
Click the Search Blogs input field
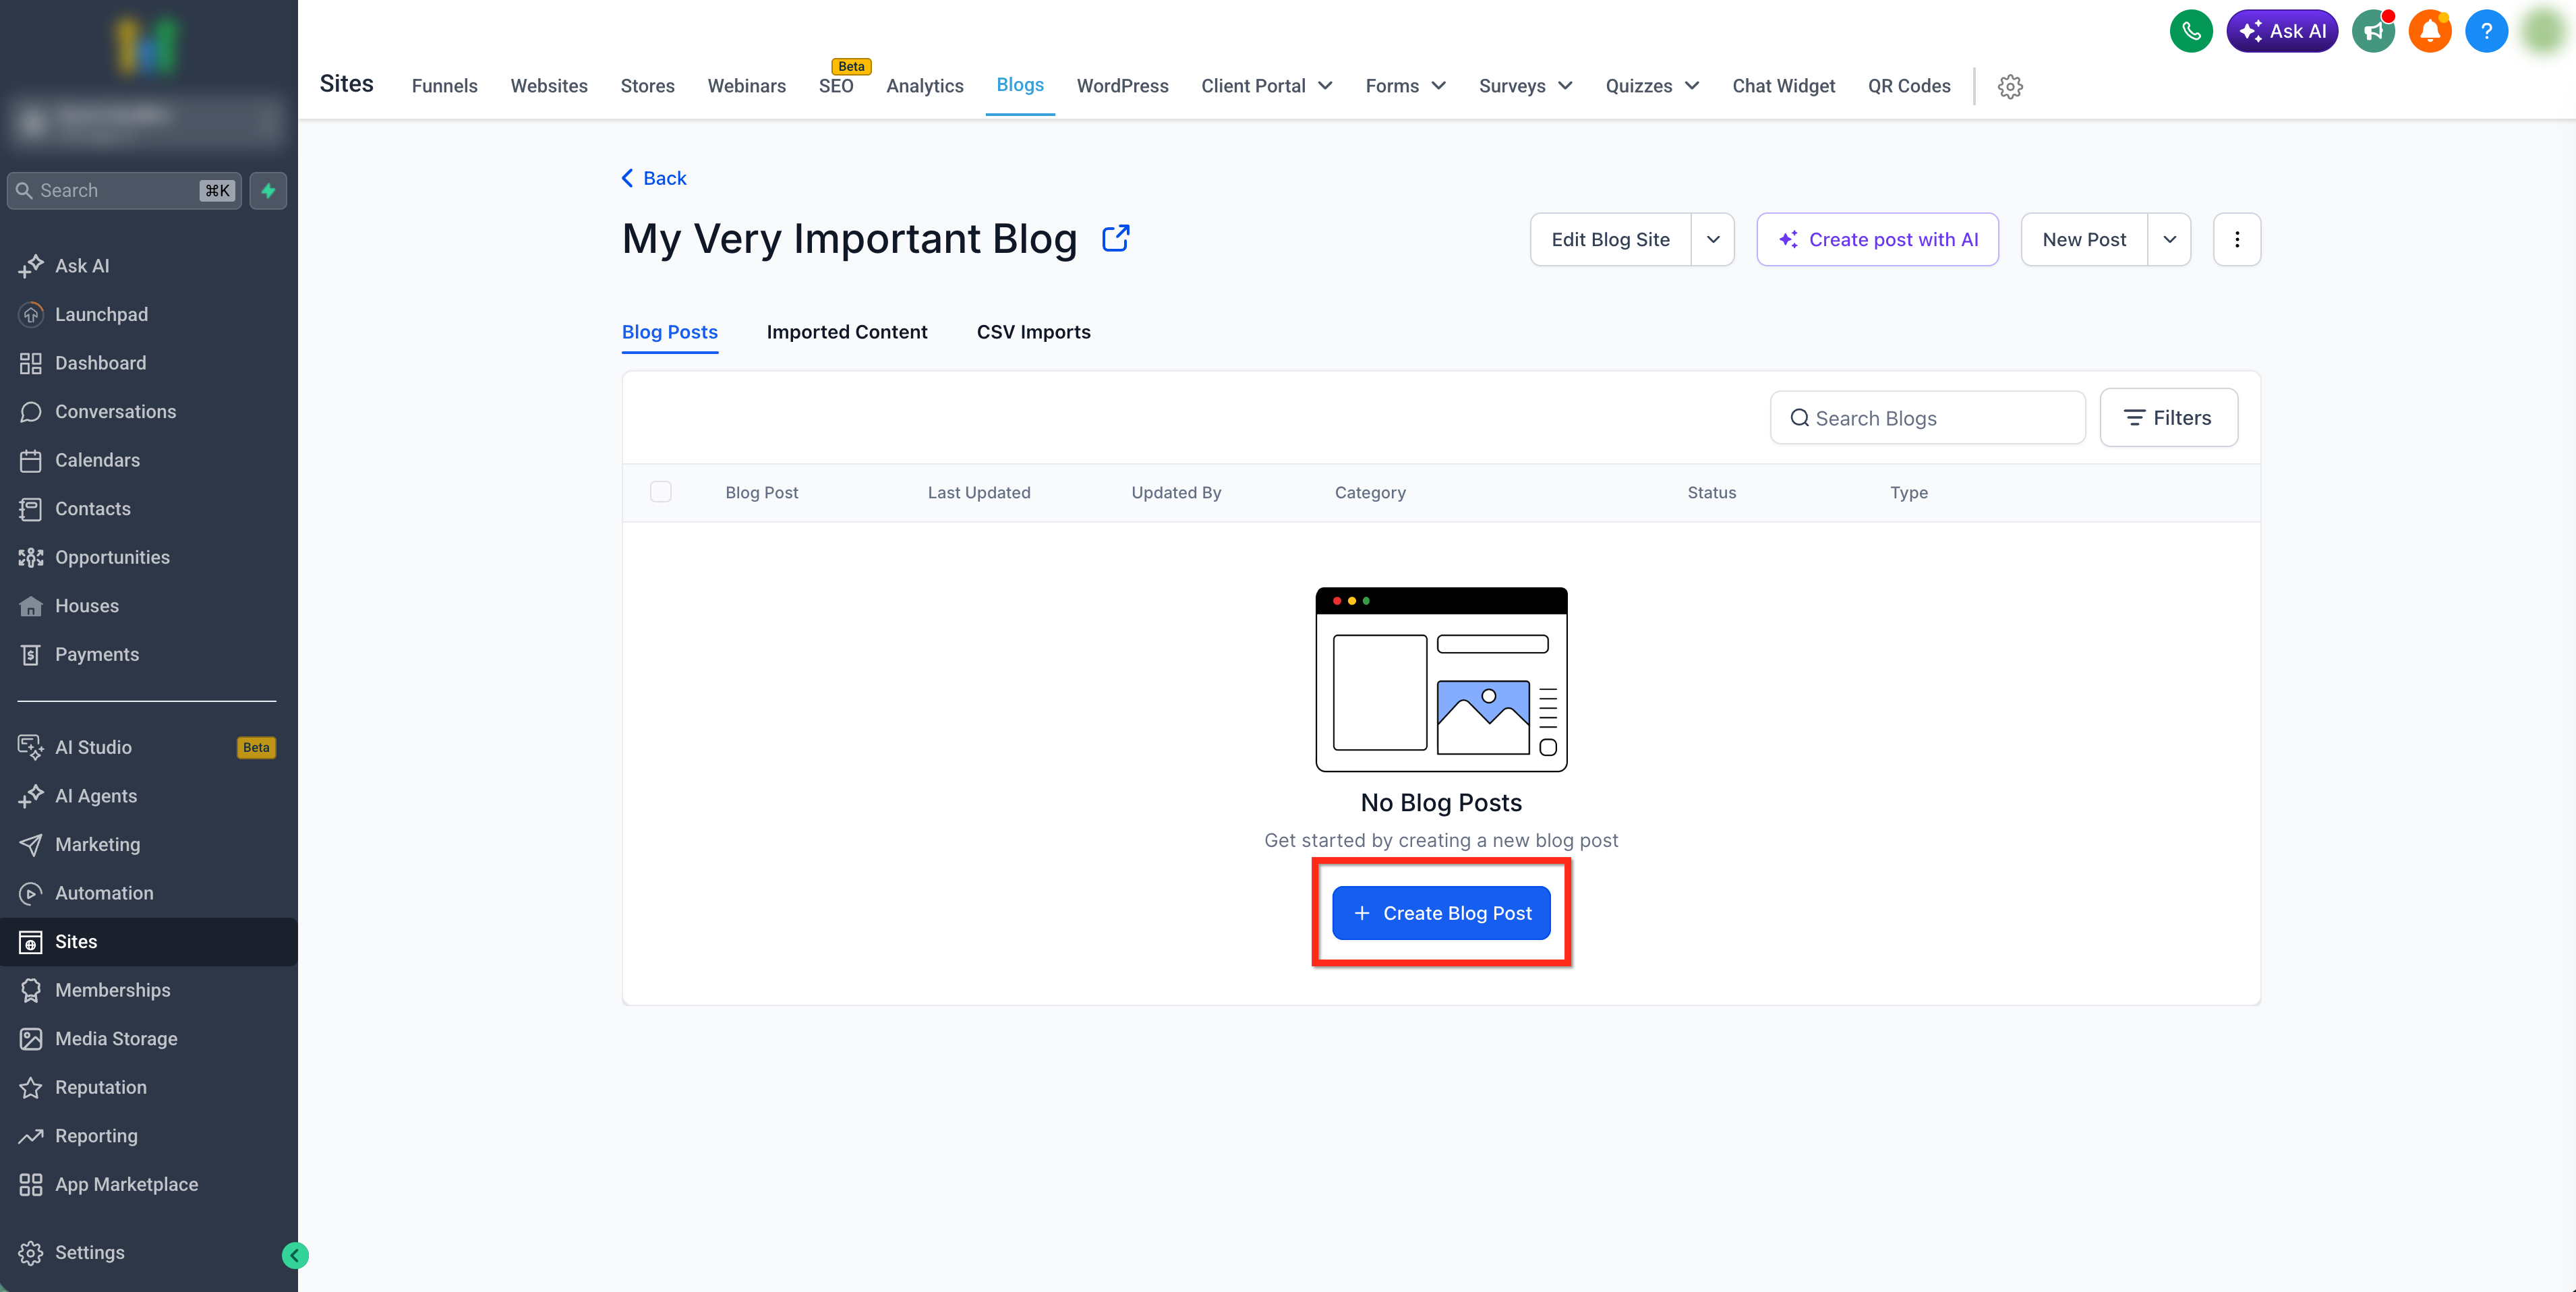point(1940,418)
